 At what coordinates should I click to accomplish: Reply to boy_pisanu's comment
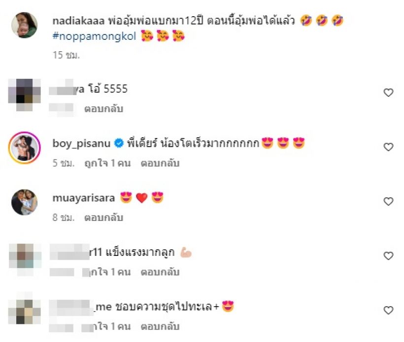[160, 163]
